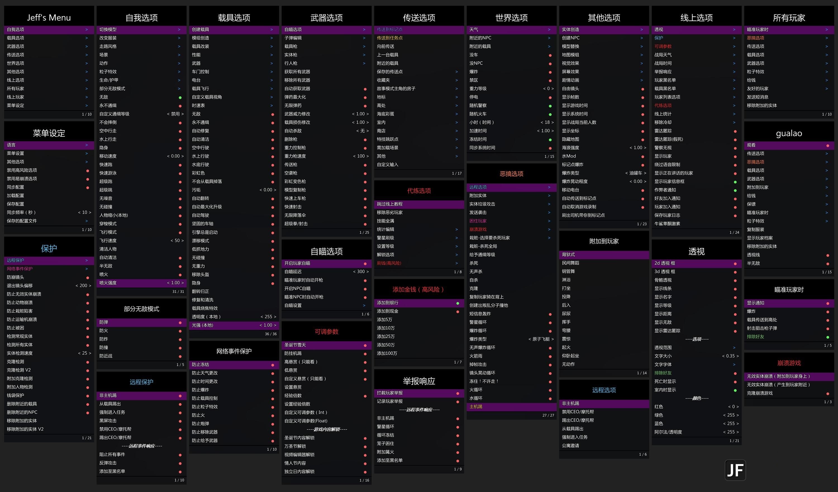Click 加载配置 in 菜单设定

coord(49,196)
